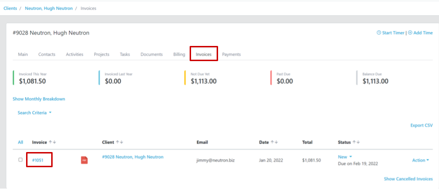Click the Invoiced Last Year $0.00 value
Viewport: 439px width, 189px height.
tap(113, 81)
